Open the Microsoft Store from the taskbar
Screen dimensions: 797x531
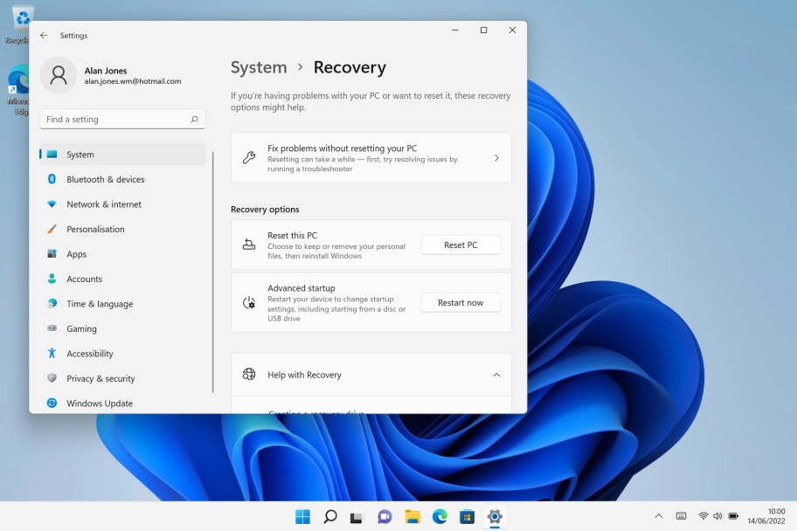point(466,516)
